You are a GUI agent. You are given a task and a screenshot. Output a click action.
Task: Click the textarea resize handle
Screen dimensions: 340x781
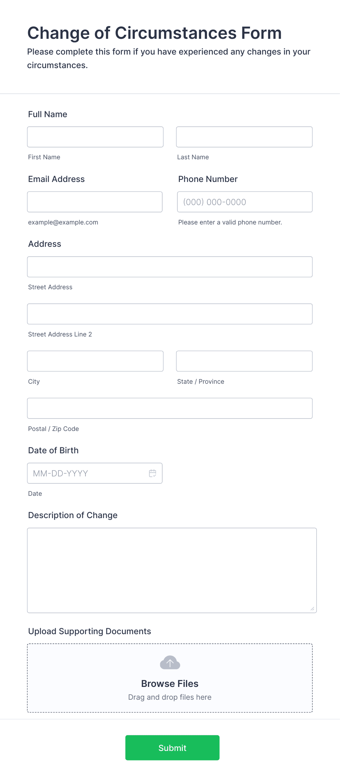(313, 609)
